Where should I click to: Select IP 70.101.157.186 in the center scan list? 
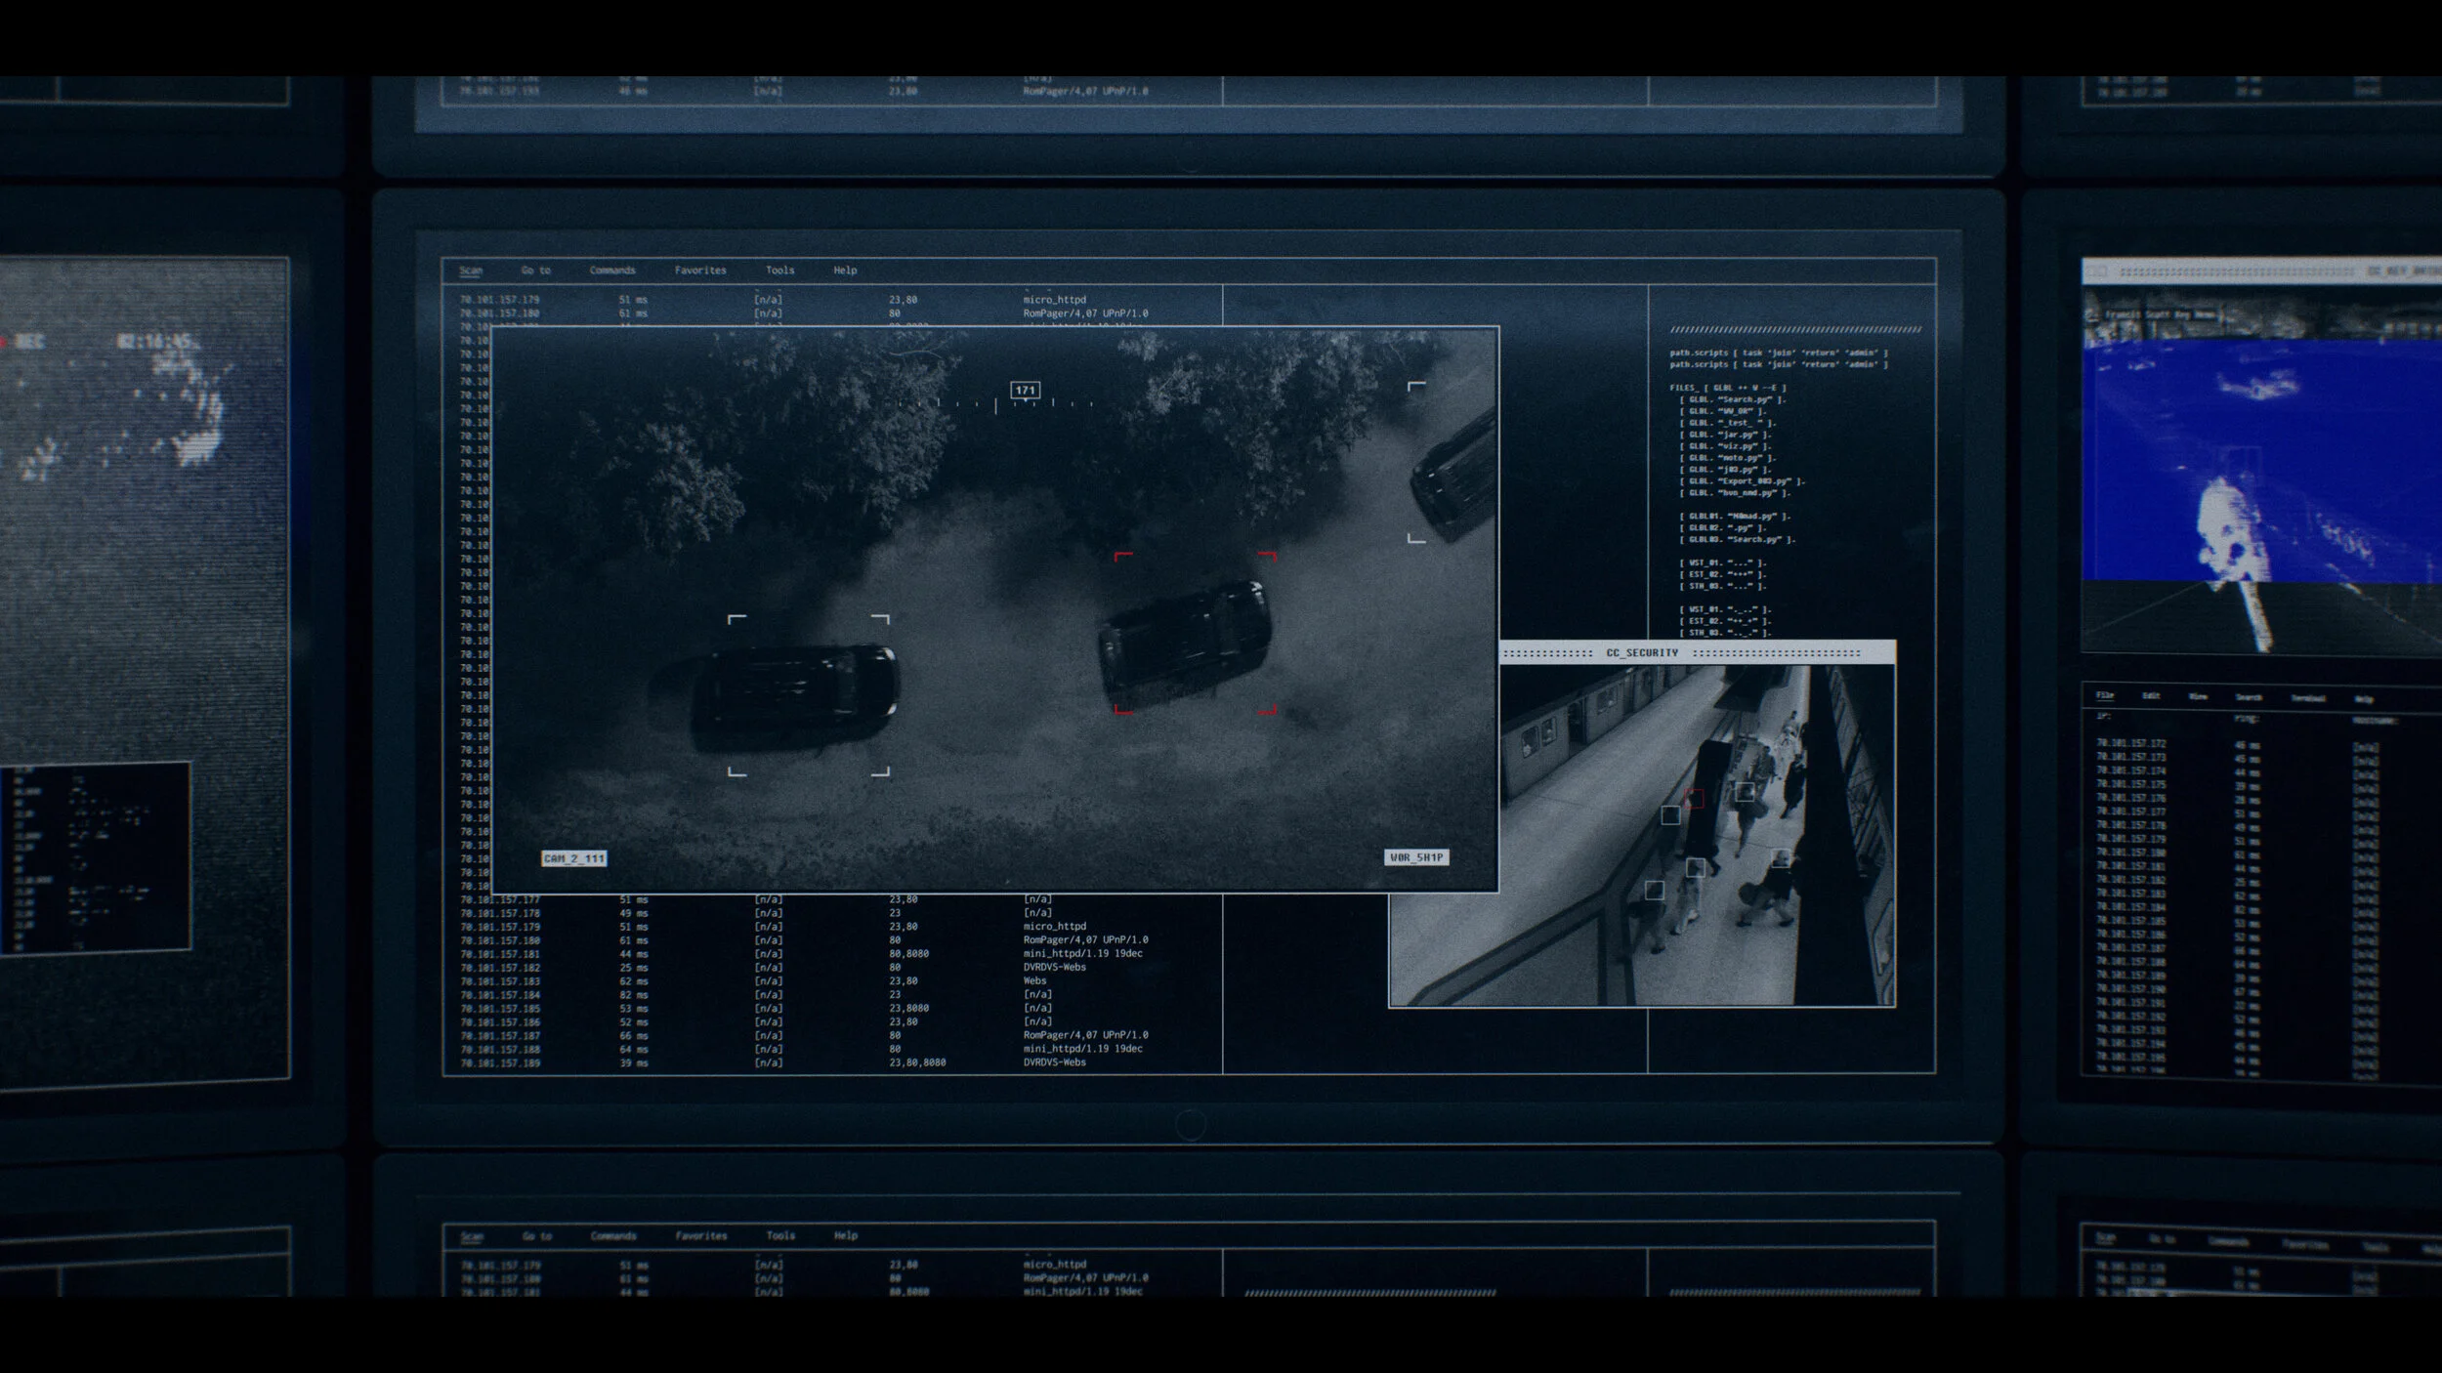point(499,1022)
